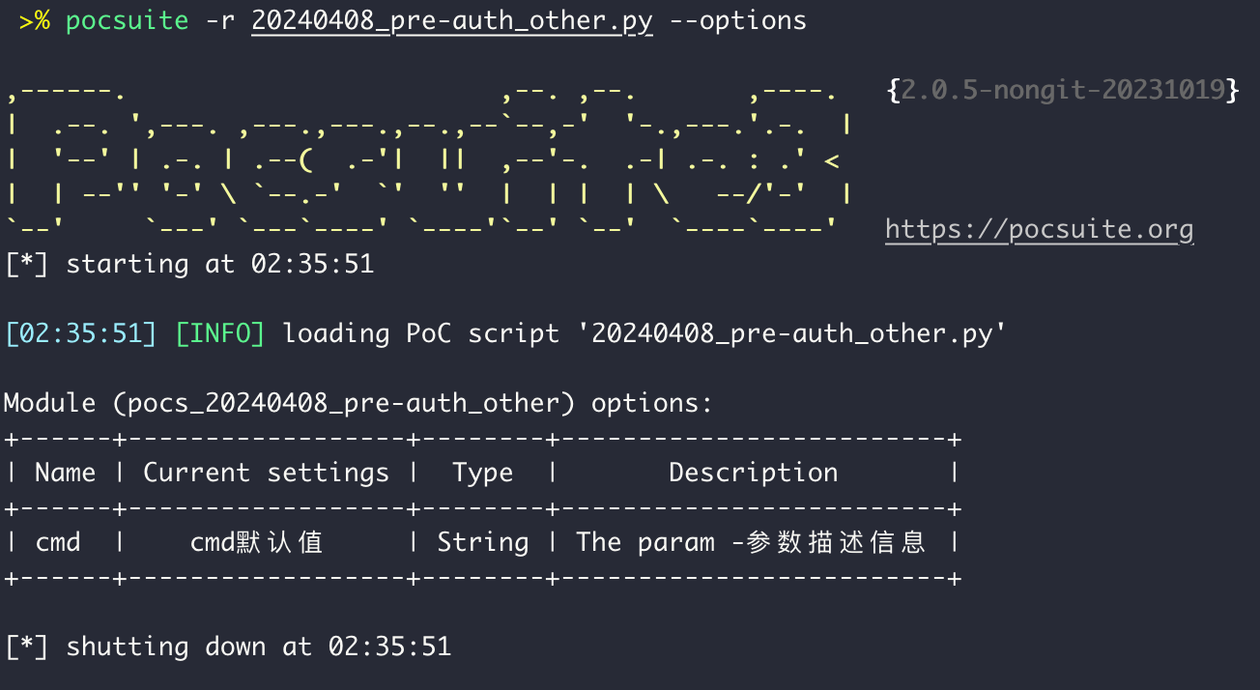
Task: Click the "Module (pocs_20240408_pre-auth_other) options:" heading
Action: click(x=358, y=403)
